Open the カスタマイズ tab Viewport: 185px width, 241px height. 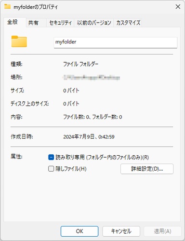point(128,23)
